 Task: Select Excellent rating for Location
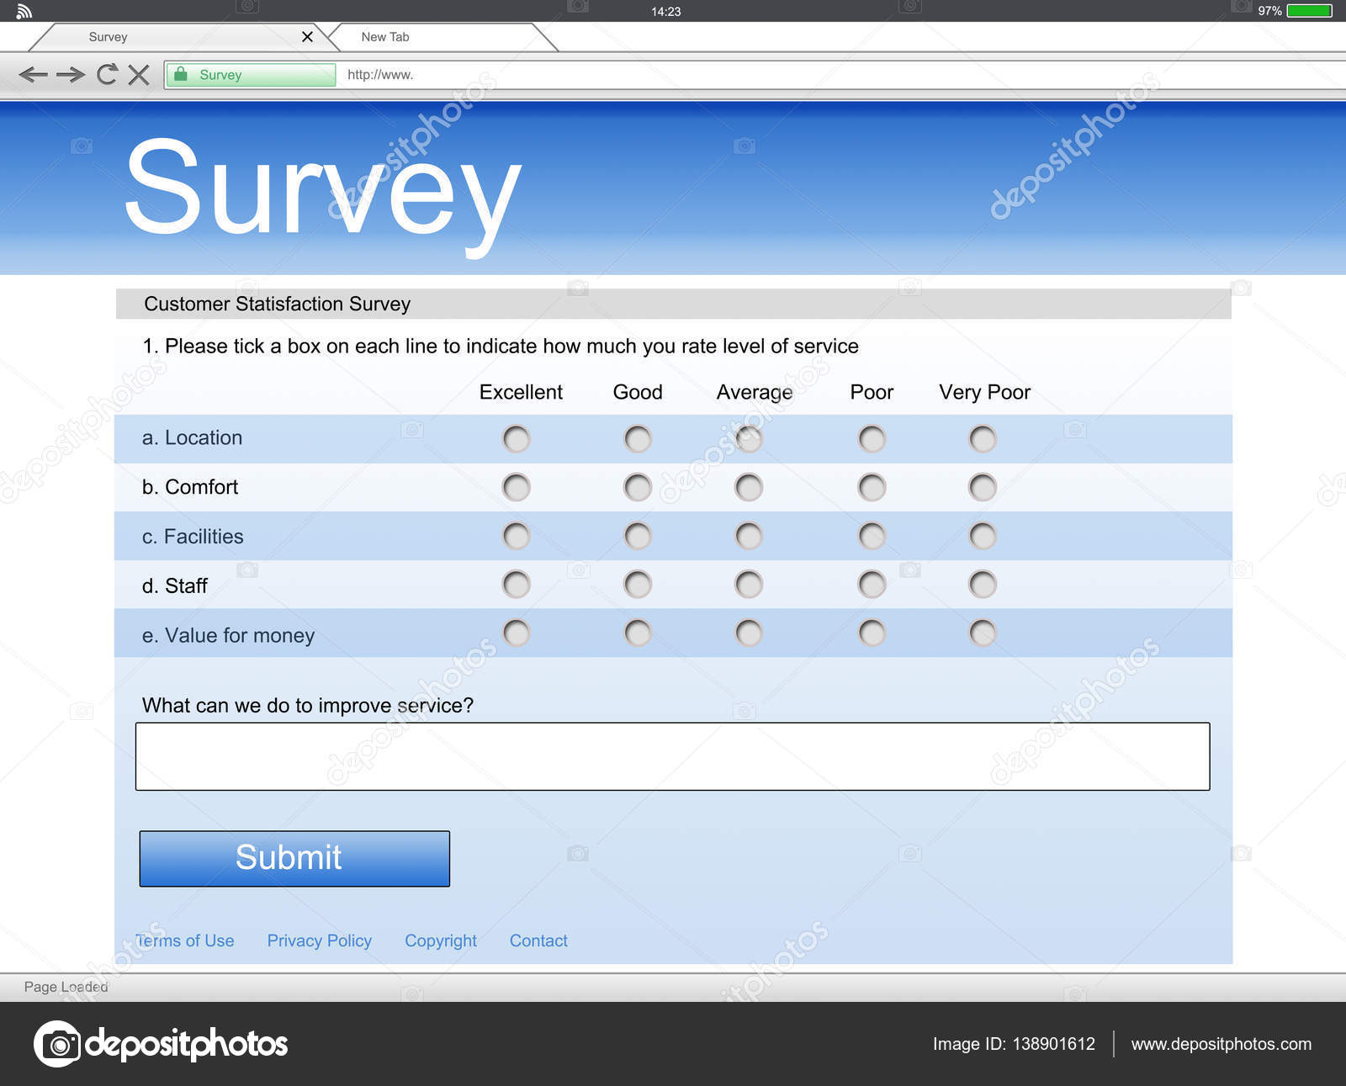tap(517, 438)
